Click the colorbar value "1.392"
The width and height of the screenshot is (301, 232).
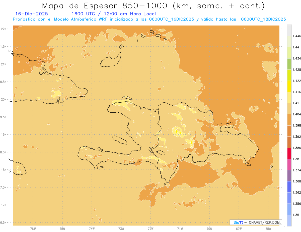[x=296, y=137]
